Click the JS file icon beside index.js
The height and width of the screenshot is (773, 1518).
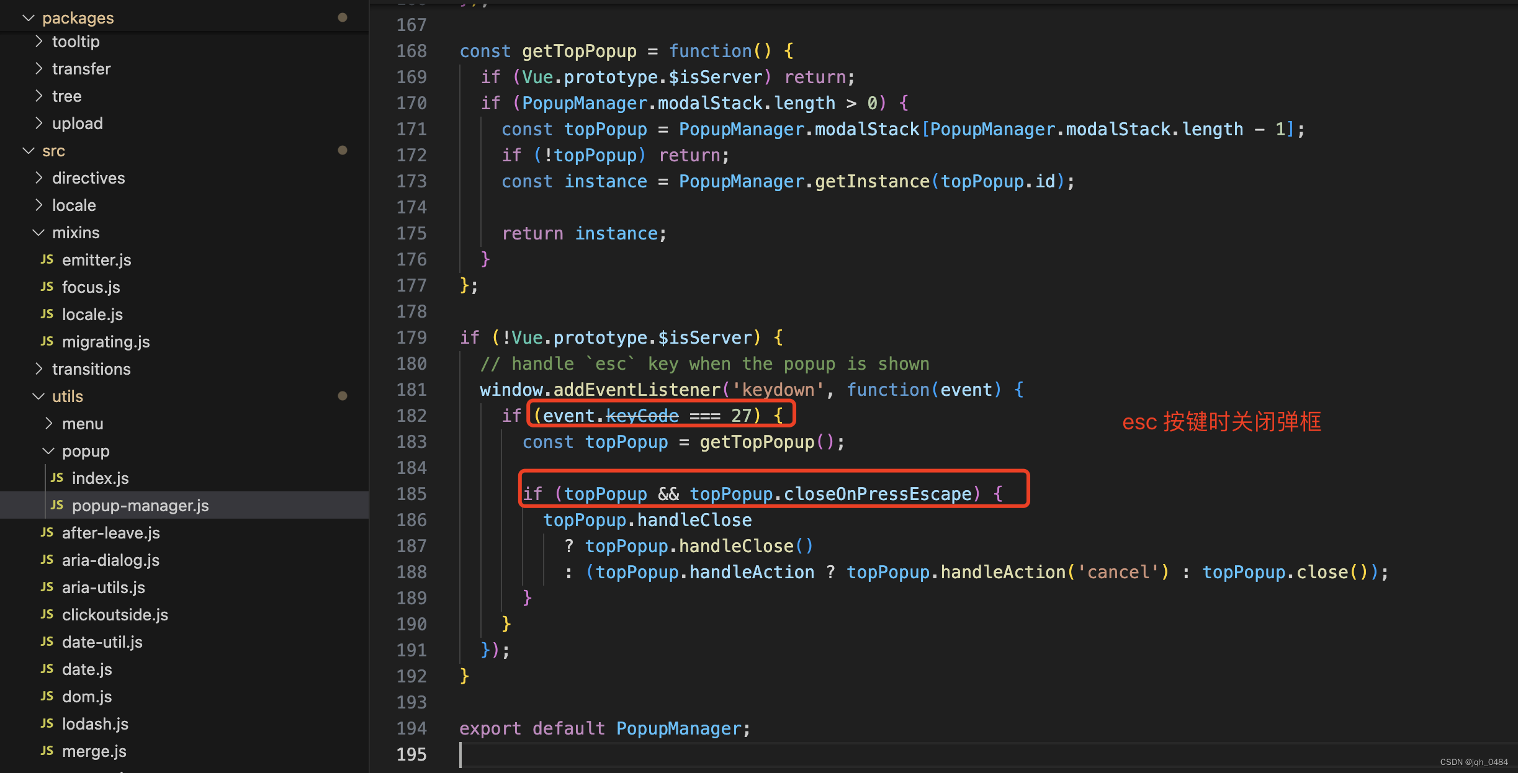click(x=57, y=478)
